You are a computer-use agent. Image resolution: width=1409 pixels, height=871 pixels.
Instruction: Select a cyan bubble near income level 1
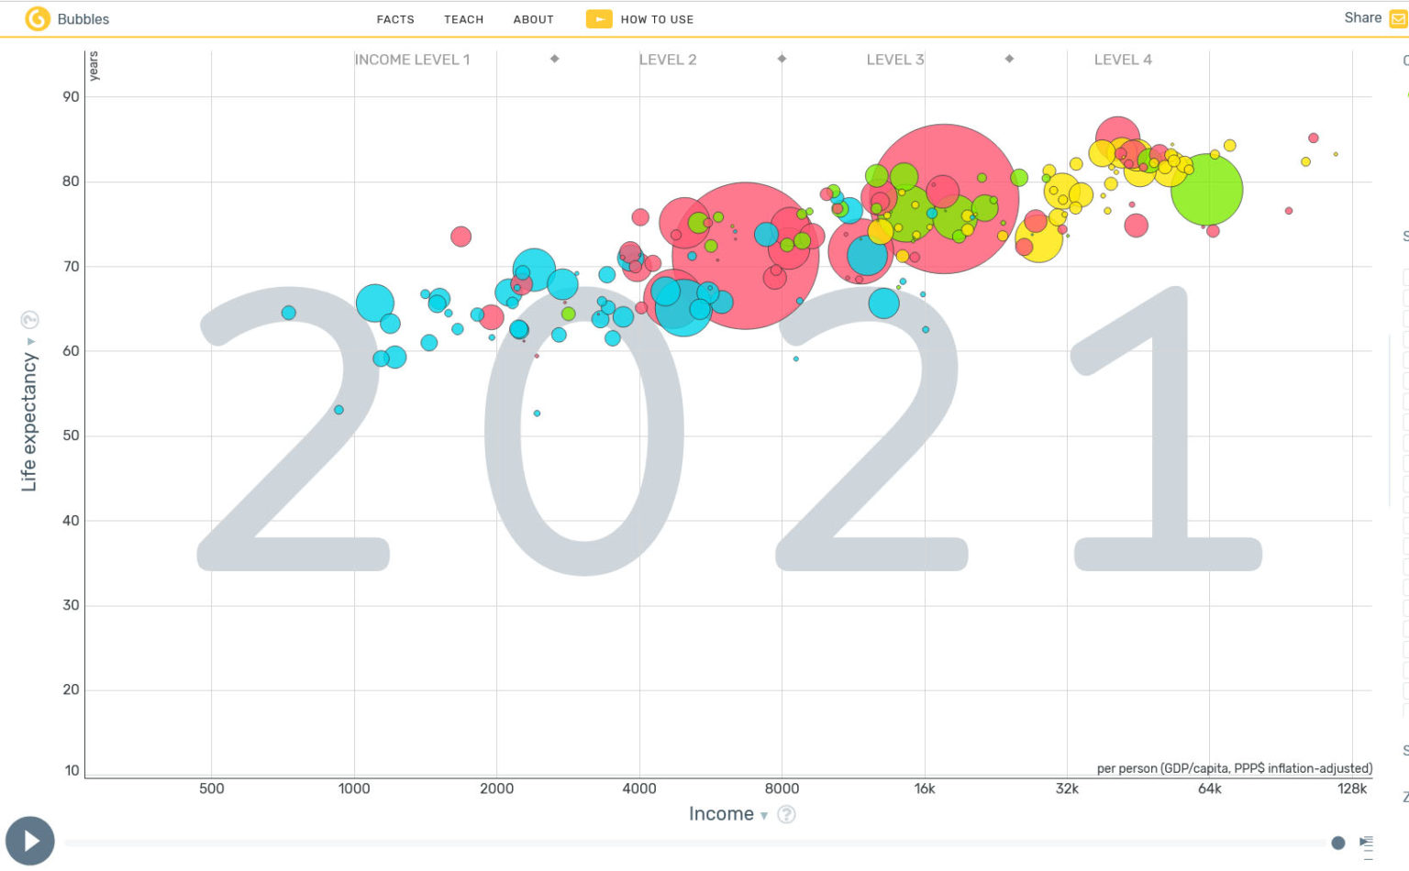click(x=377, y=301)
